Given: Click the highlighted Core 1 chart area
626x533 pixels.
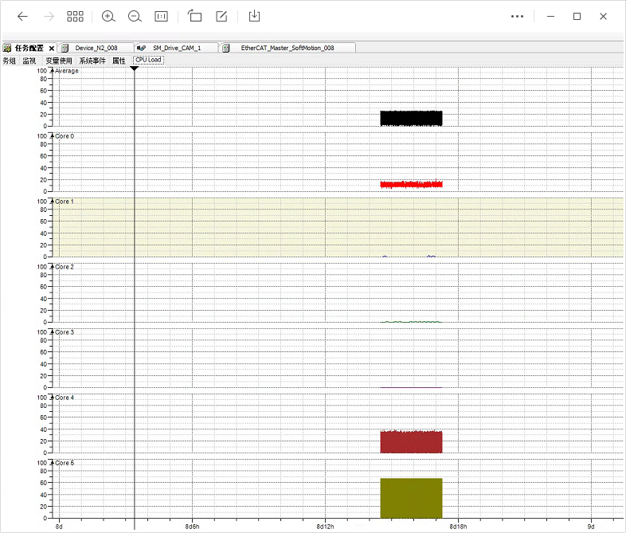Looking at the screenshot, I should pos(319,228).
